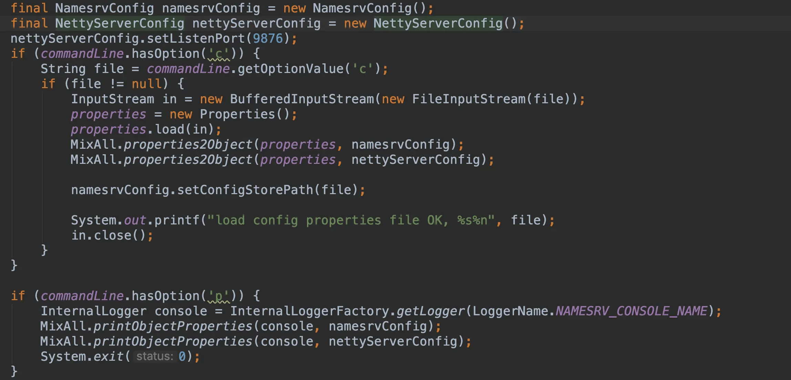791x380 pixels.
Task: Click getOptionValue method name
Action: (x=290, y=69)
